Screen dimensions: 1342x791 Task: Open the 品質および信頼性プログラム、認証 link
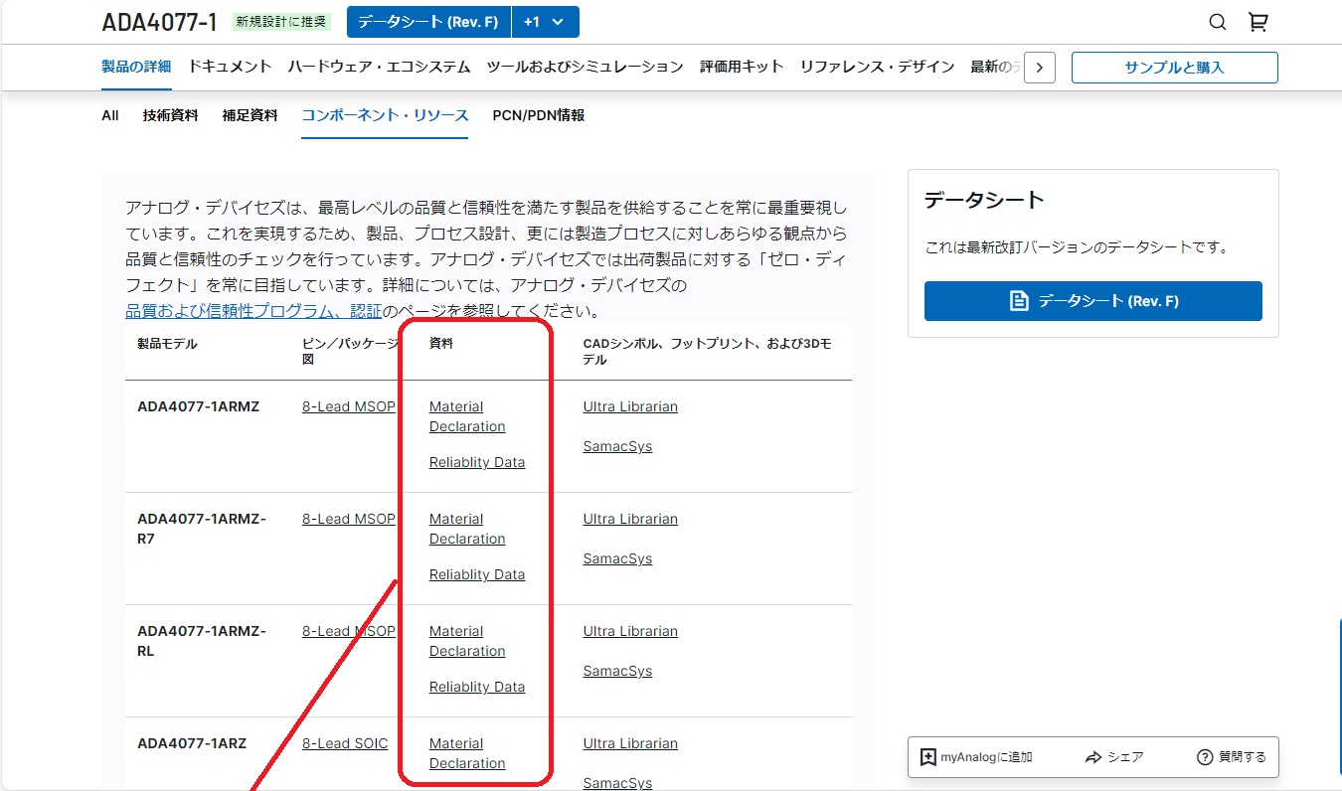(253, 311)
